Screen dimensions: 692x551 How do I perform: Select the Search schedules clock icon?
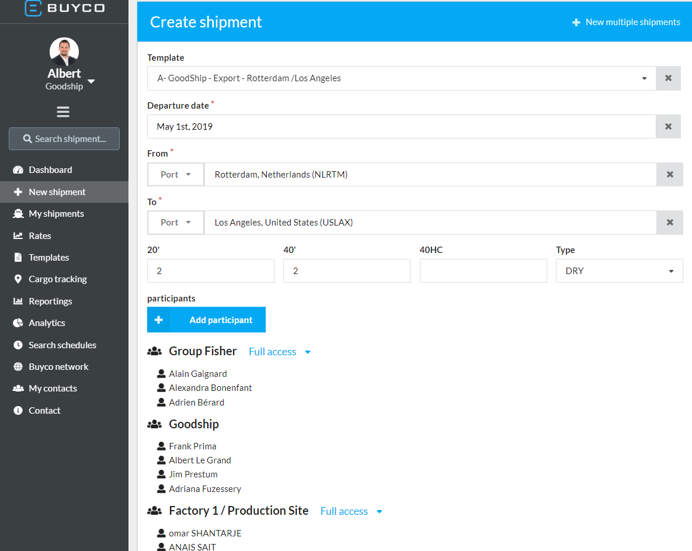click(17, 345)
